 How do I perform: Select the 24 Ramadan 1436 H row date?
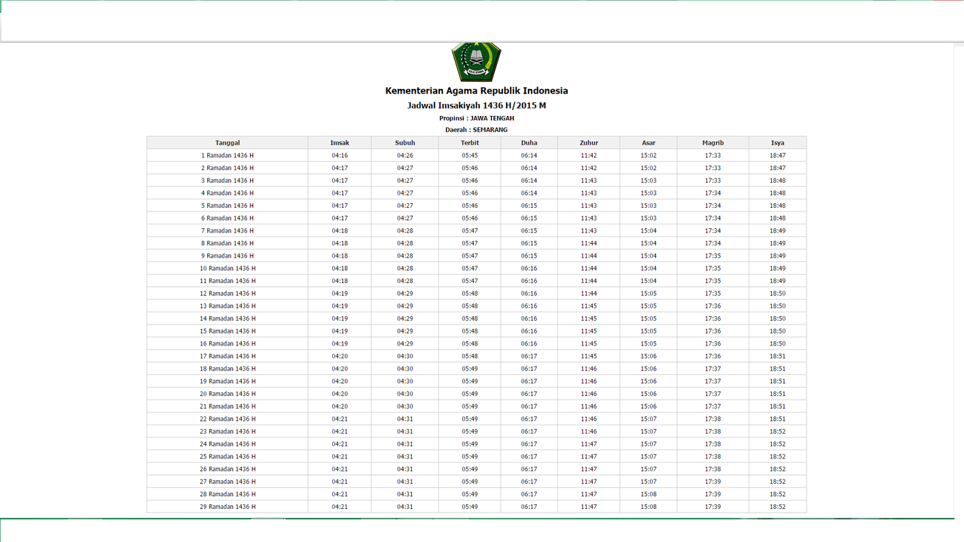(227, 444)
